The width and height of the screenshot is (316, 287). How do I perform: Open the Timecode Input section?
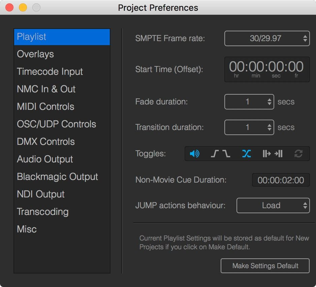62,71
